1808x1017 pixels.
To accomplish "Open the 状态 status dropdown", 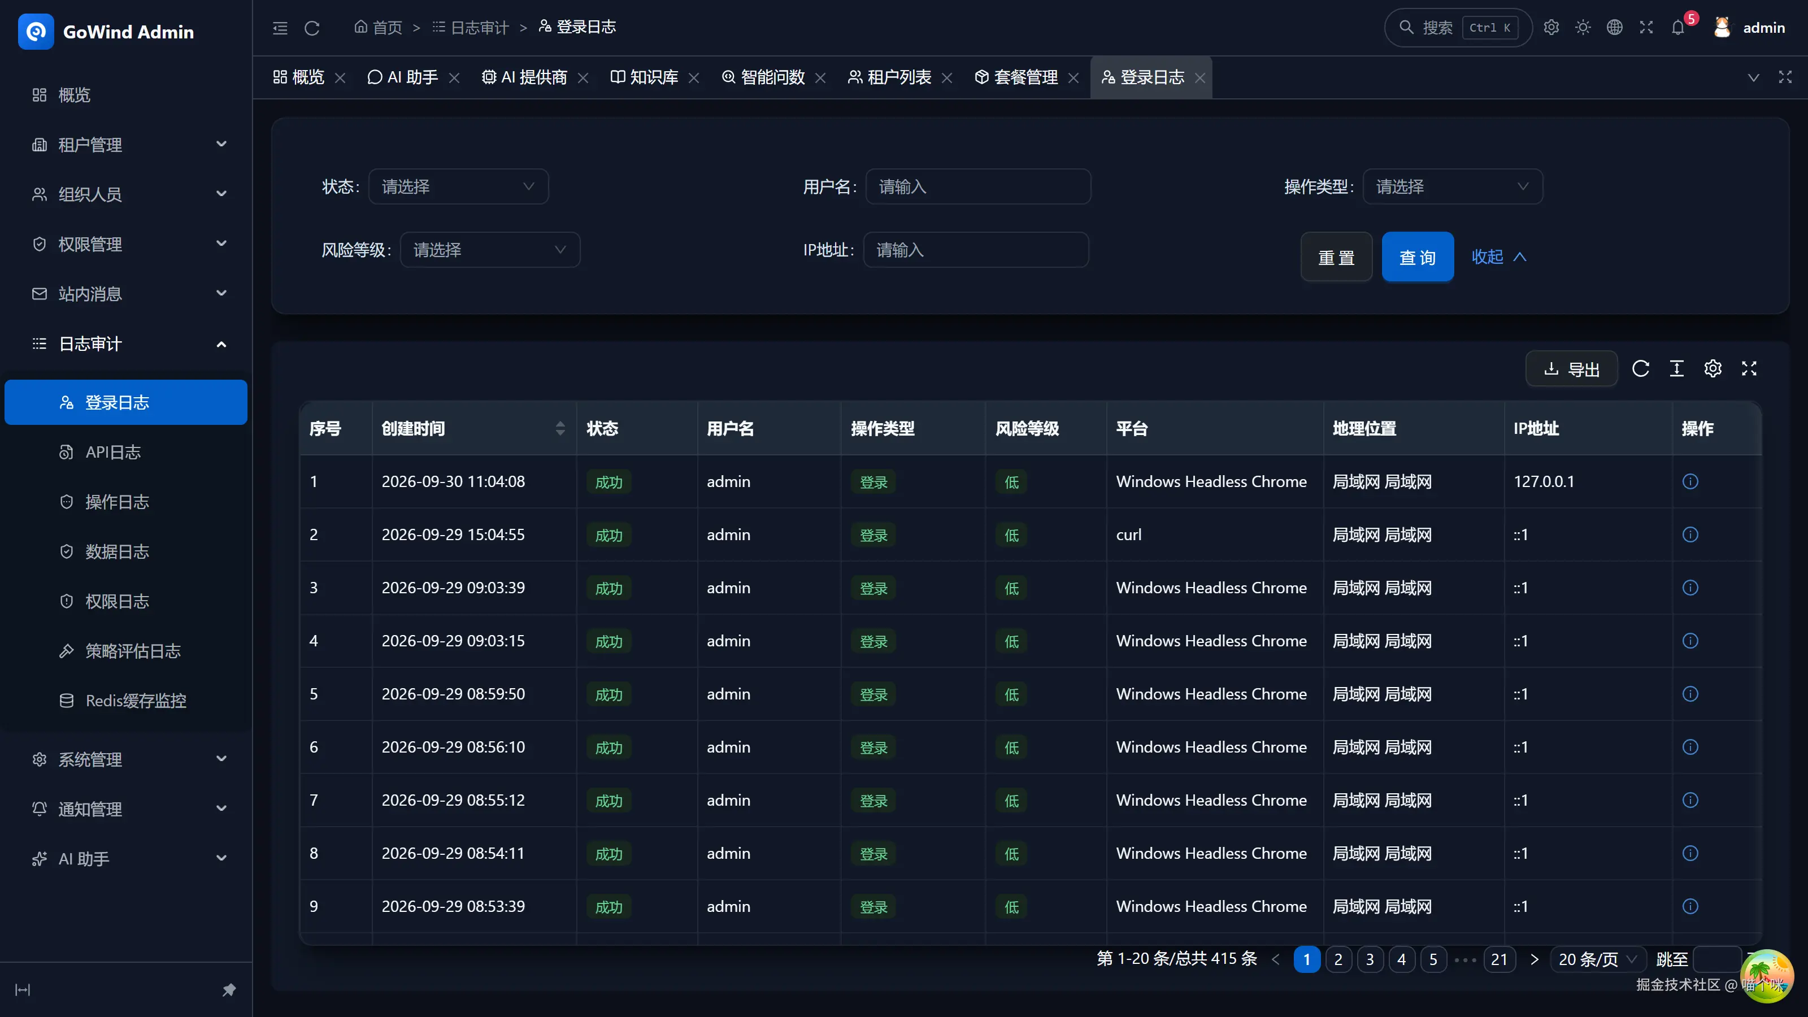I will click(458, 186).
